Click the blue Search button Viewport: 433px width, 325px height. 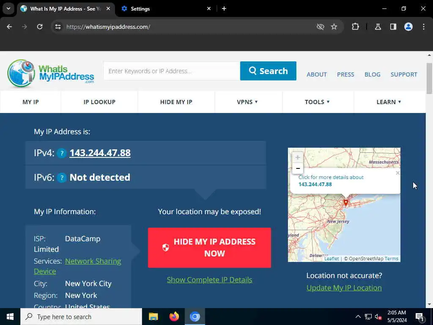268,71
